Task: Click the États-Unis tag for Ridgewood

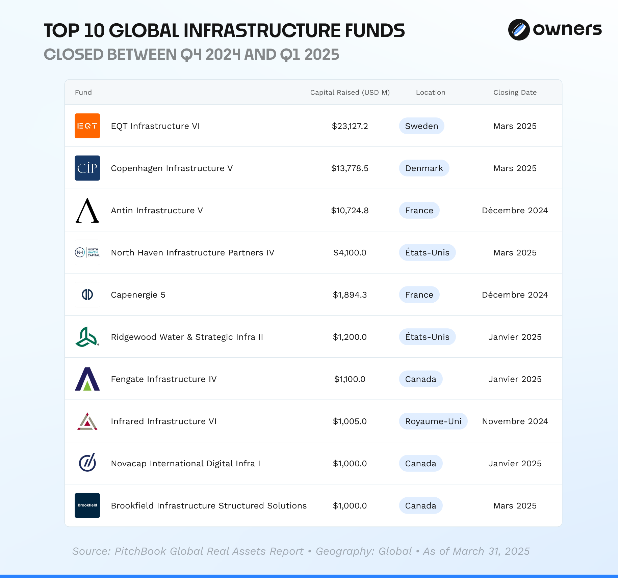Action: 427,337
